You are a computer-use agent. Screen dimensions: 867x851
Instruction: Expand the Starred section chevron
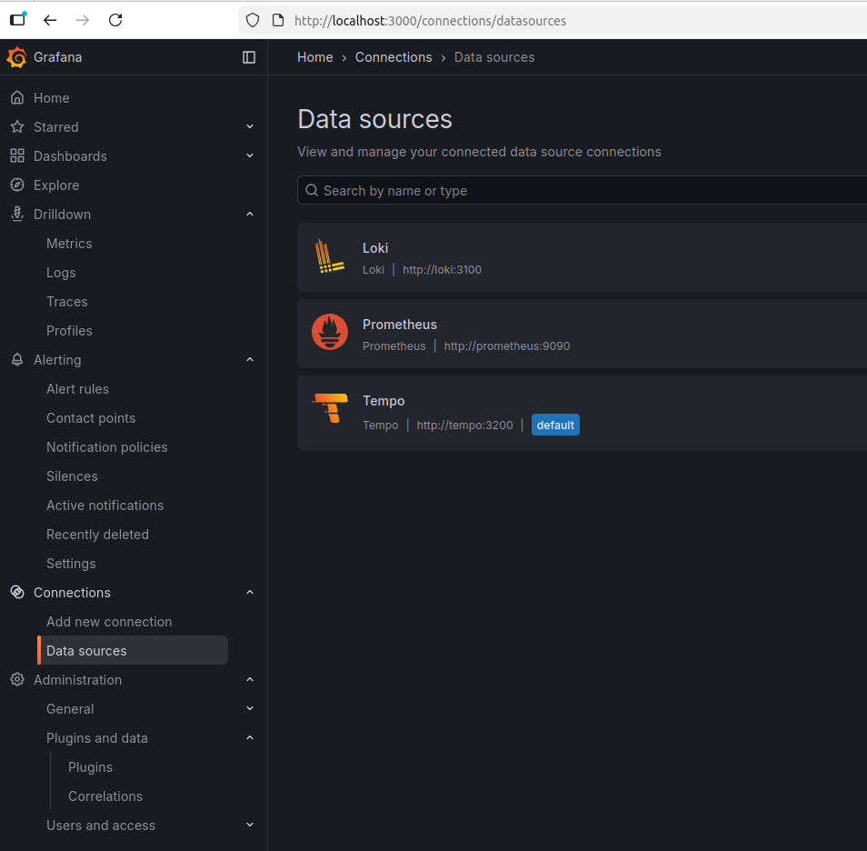[x=250, y=127]
